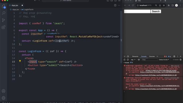This screenshot has height=103, width=183.
Task: Switch to the Console tab in DevTools
Action: [144, 56]
